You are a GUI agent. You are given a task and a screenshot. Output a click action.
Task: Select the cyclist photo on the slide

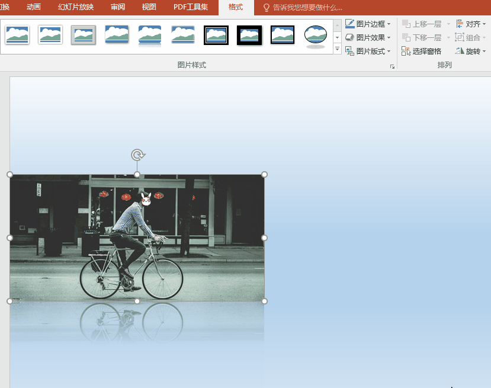137,238
